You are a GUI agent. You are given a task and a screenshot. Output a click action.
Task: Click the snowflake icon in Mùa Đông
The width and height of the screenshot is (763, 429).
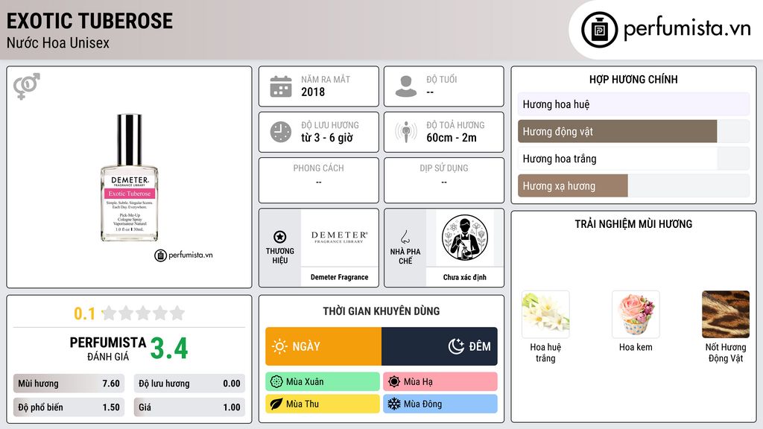[394, 404]
